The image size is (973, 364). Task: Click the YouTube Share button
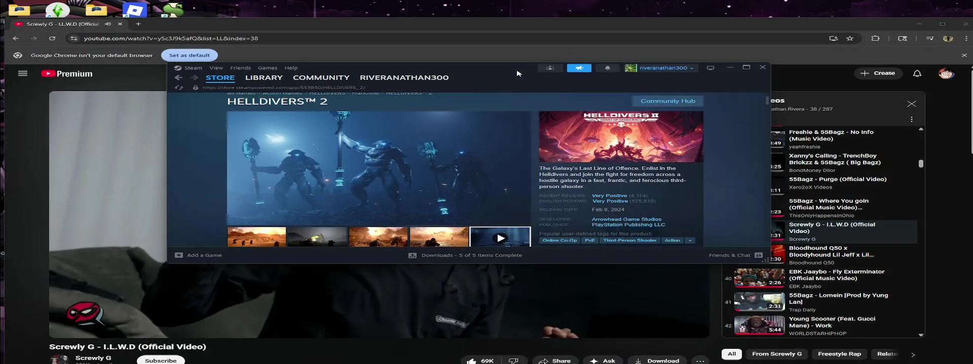[x=554, y=360]
